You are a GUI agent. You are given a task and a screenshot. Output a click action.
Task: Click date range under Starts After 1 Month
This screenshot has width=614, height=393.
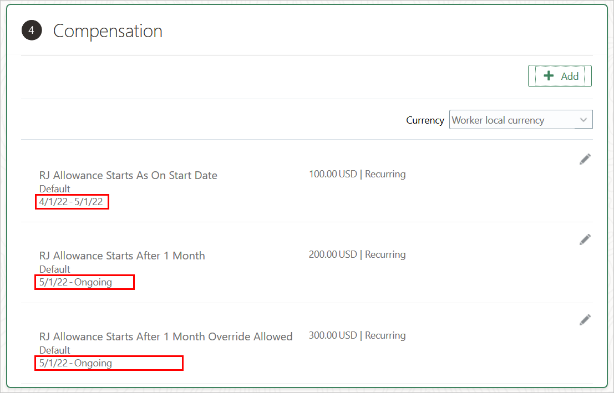pyautogui.click(x=75, y=282)
